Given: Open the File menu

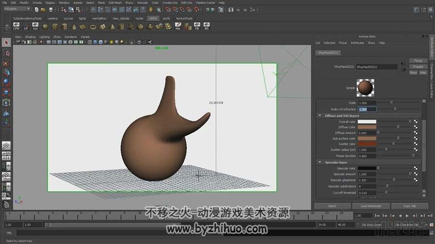Looking at the screenshot, I should [5, 2].
